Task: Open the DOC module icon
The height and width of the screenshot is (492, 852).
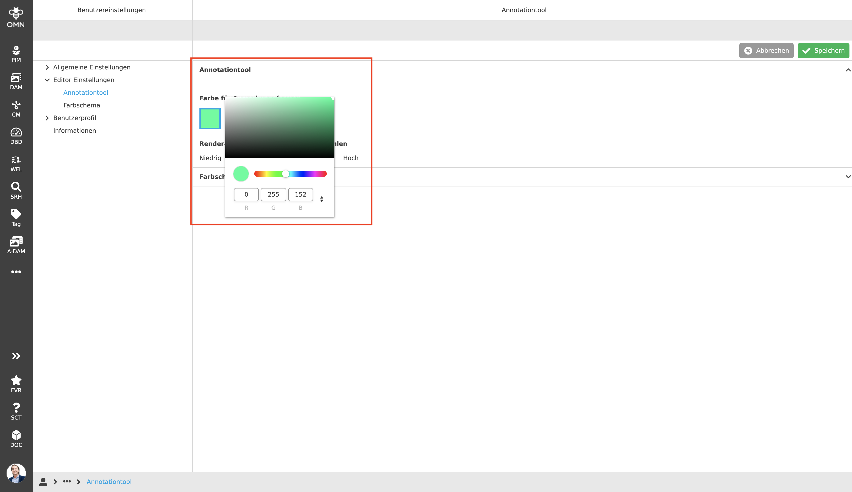Action: click(x=16, y=439)
